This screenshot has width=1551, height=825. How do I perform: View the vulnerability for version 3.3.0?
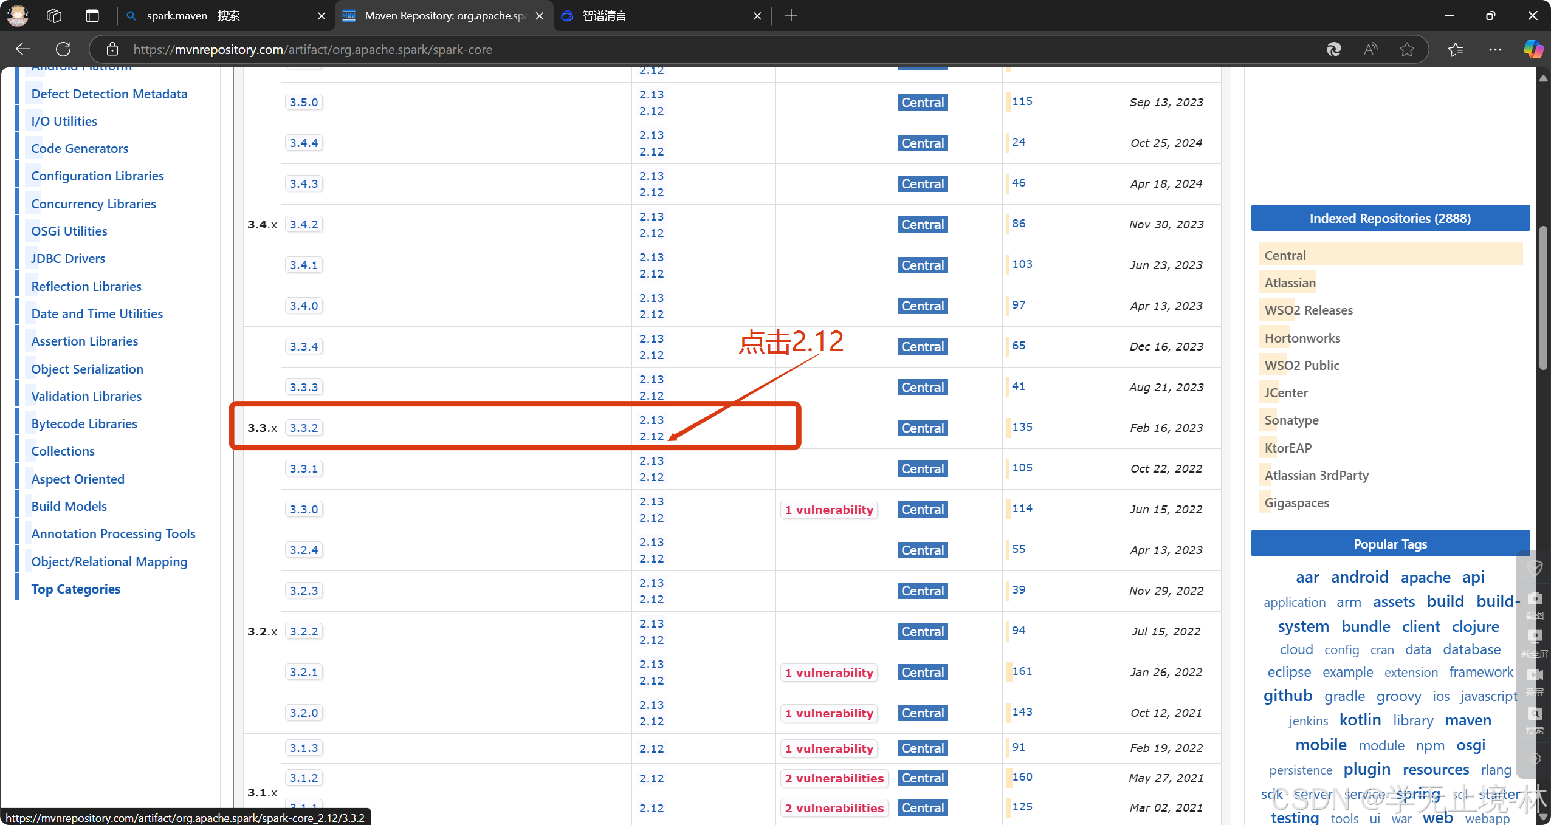point(828,509)
